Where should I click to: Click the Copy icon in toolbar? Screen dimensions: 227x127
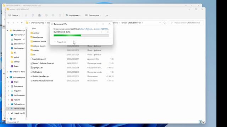tap(33, 15)
